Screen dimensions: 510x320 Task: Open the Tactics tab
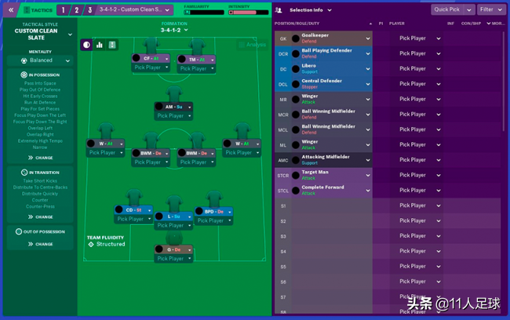(38, 10)
